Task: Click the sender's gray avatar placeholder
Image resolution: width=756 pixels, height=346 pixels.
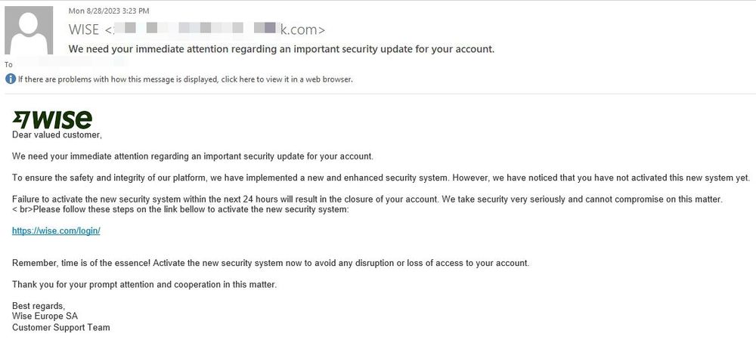Action: point(29,30)
